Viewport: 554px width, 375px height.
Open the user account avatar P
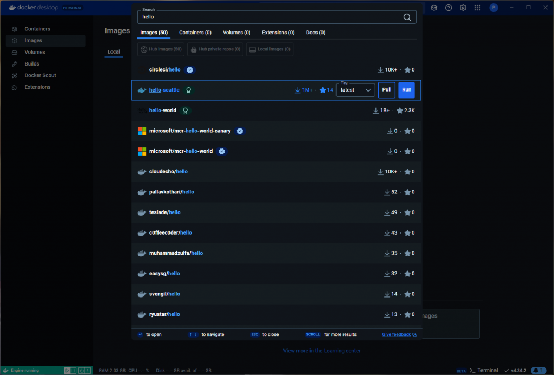493,8
